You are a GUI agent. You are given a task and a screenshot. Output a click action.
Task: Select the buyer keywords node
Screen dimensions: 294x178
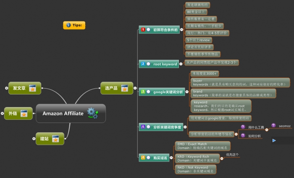pos(240,83)
